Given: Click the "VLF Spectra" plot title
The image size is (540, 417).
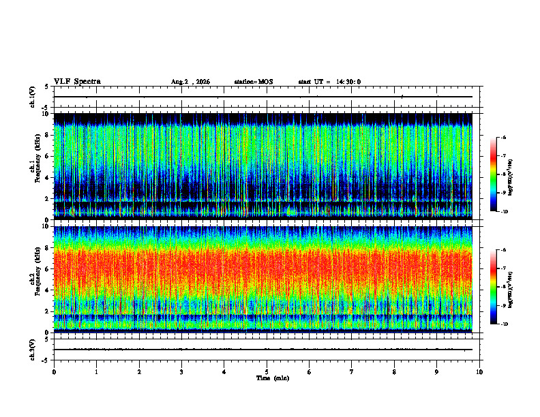Looking at the screenshot, I should 77,81.
